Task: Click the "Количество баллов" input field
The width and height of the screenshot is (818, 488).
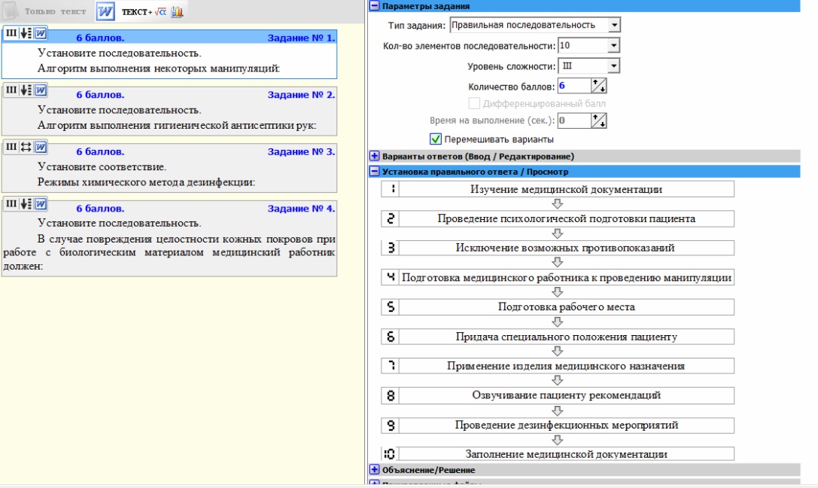Action: [574, 86]
